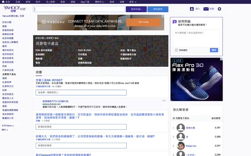The image size is (251, 156).
Task: Open the estore.fetnet.net ad link
Action: coord(51,104)
